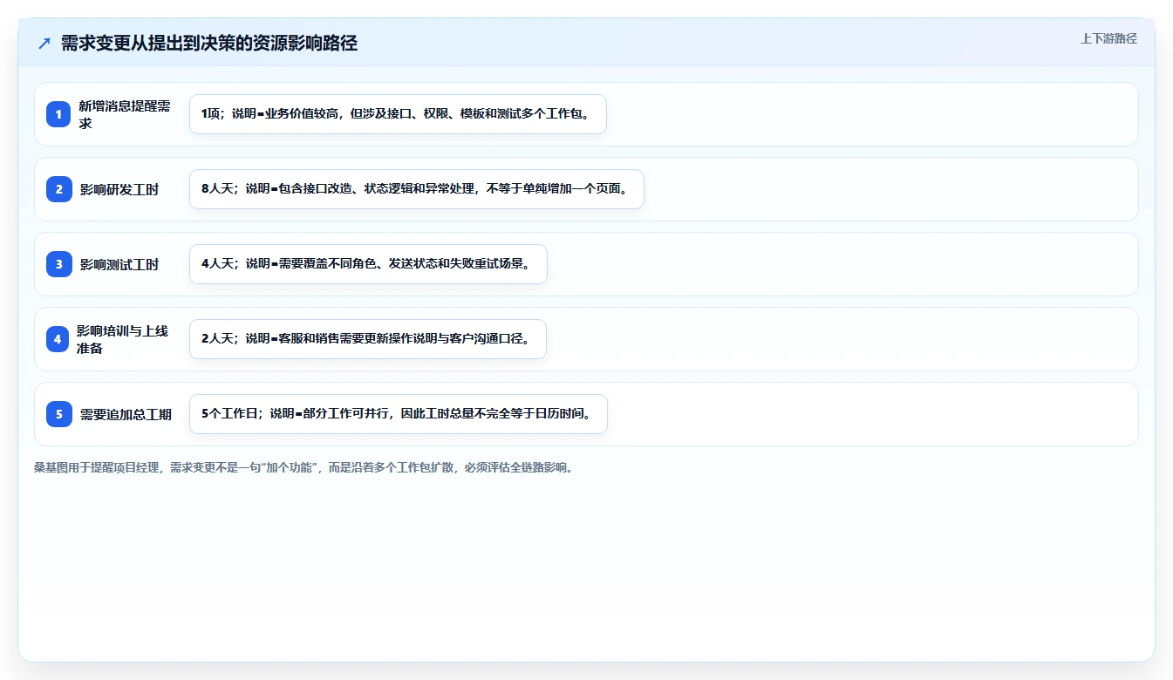This screenshot has height=680, width=1173.
Task: Click the 新增消息提醒需求 step label
Action: click(125, 114)
